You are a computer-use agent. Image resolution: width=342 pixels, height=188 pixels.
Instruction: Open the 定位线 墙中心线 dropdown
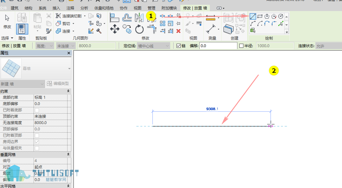(153, 46)
